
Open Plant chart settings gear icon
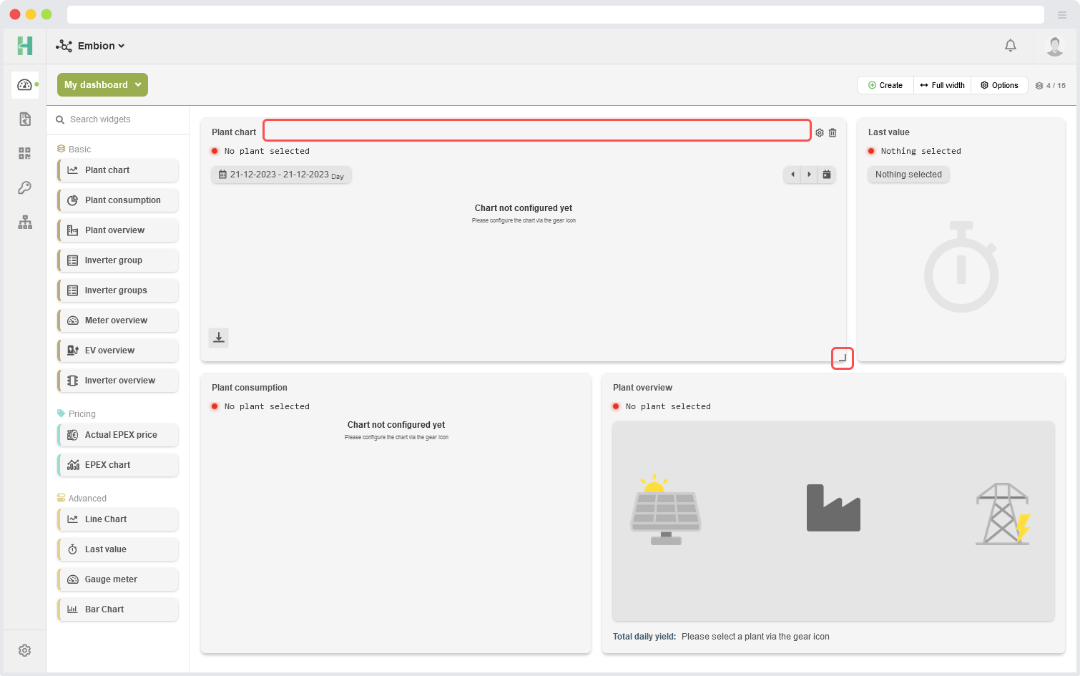pyautogui.click(x=820, y=133)
